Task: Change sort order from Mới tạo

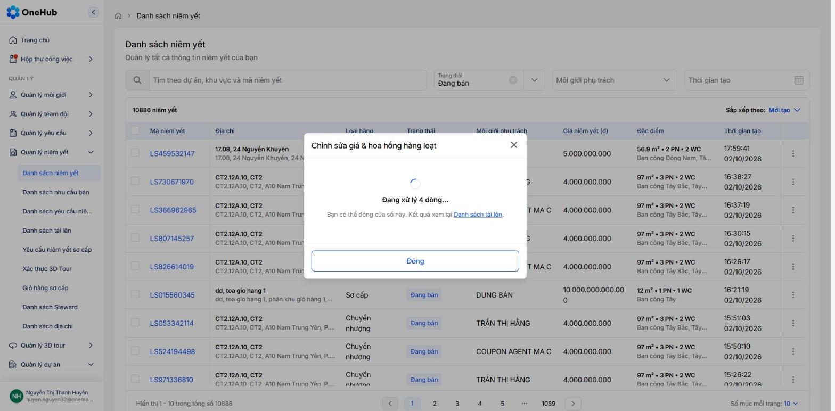Action: click(784, 110)
